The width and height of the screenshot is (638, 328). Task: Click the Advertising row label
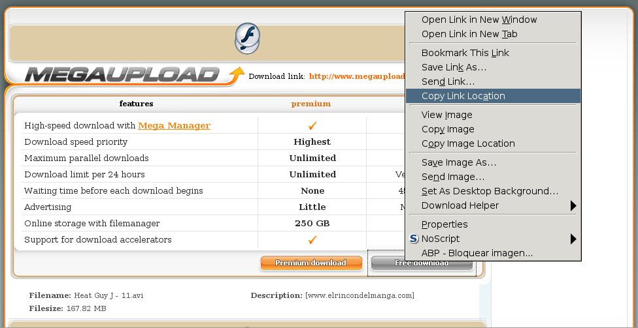[x=48, y=207]
